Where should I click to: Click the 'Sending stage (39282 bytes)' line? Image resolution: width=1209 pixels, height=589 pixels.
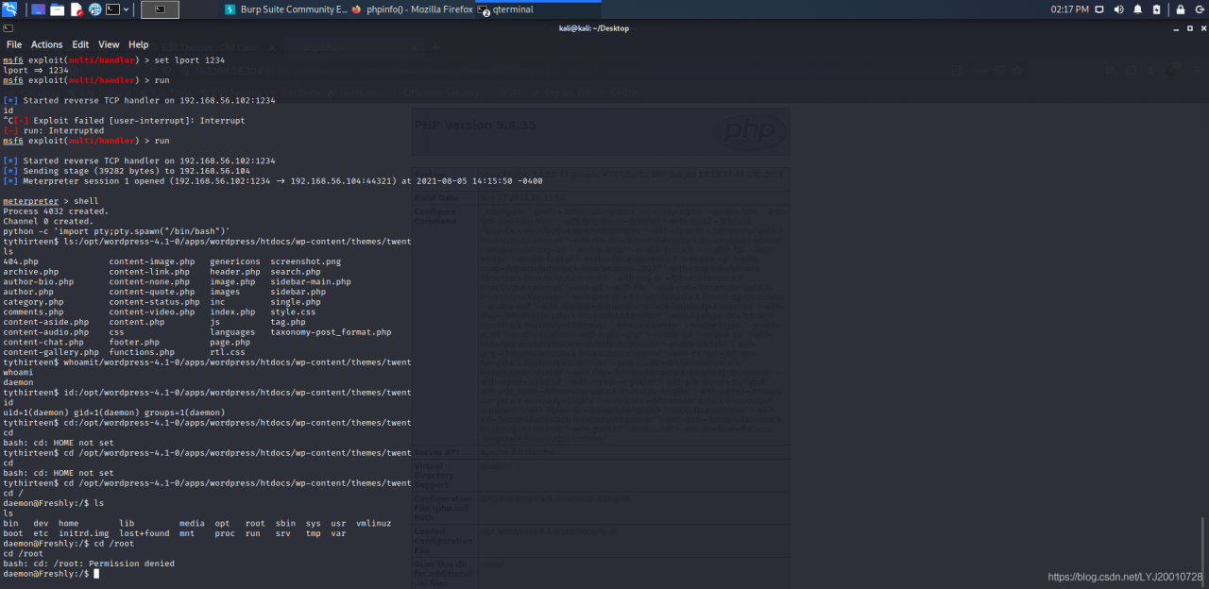(127, 171)
